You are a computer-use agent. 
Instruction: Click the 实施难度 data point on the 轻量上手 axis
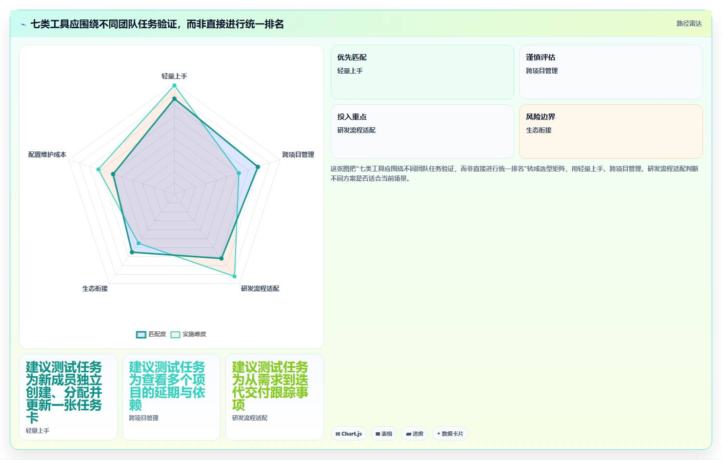point(174,85)
